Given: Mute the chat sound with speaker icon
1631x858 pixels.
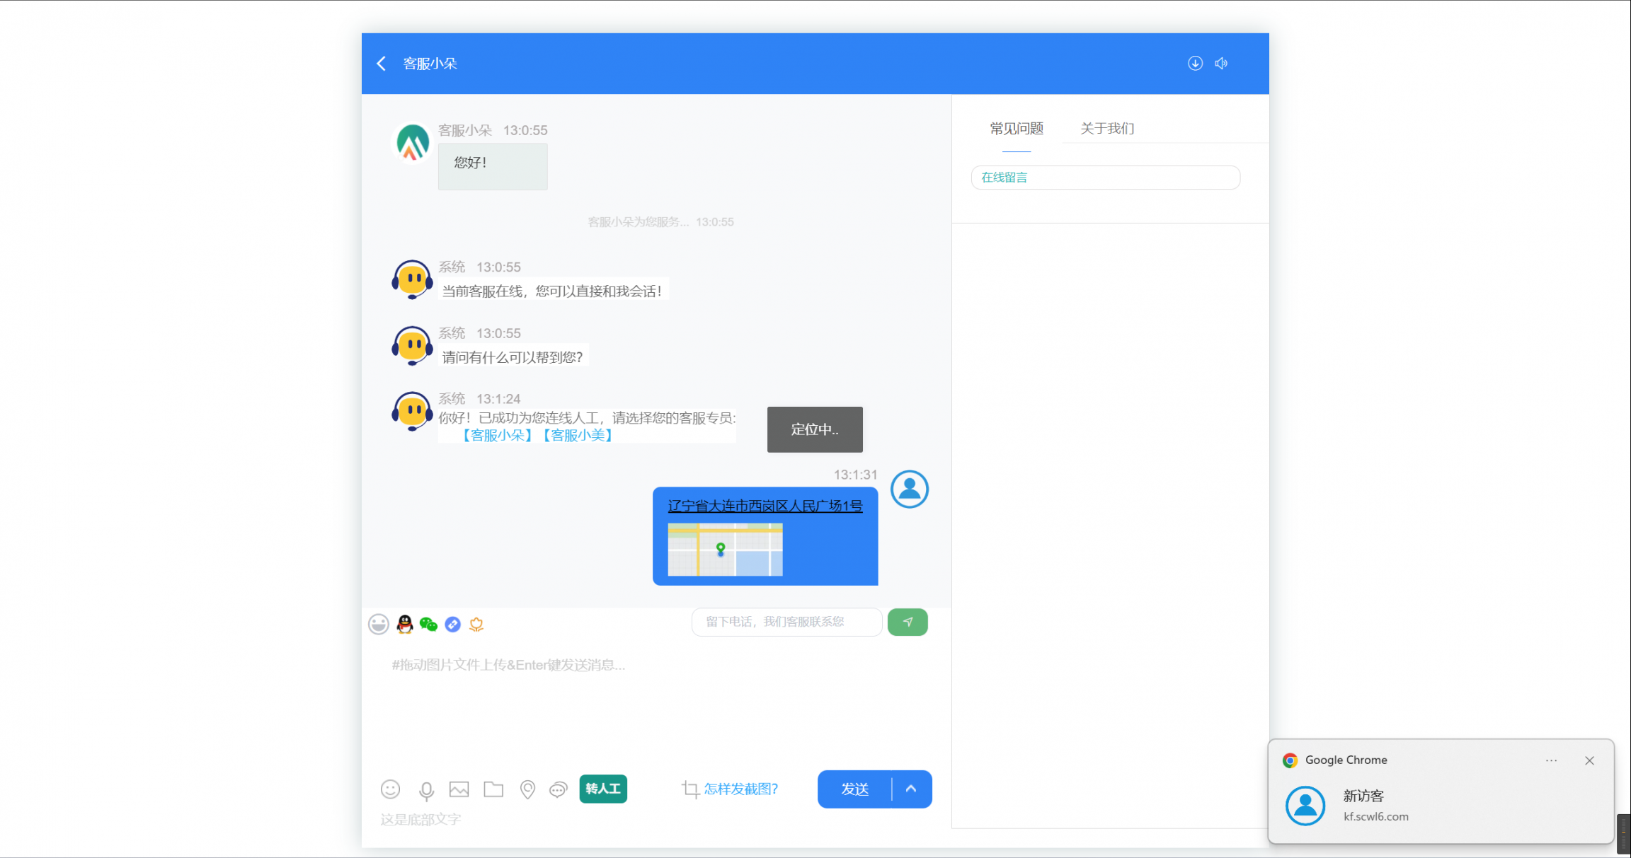Looking at the screenshot, I should (x=1220, y=63).
